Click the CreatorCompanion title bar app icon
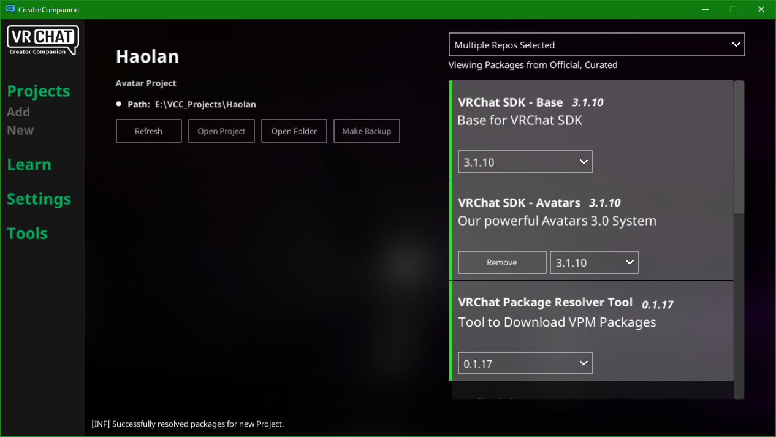 coord(10,9)
